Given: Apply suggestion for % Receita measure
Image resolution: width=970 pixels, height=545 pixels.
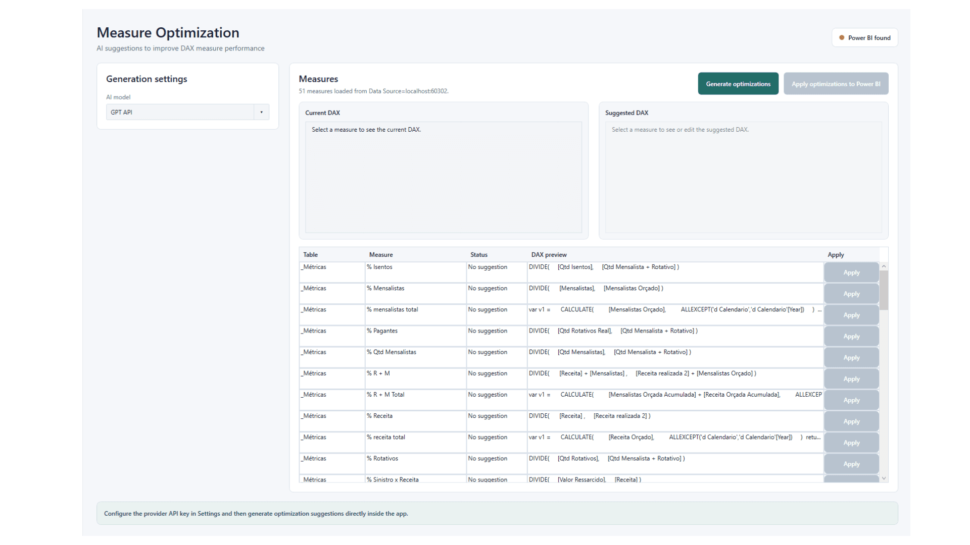Looking at the screenshot, I should [x=851, y=421].
